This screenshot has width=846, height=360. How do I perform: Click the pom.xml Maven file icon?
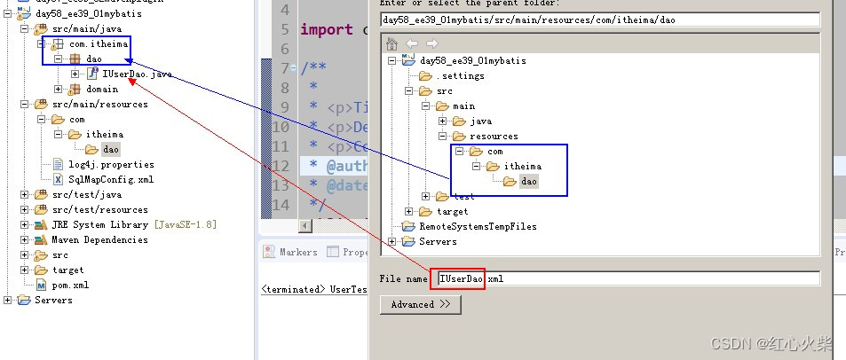42,286
